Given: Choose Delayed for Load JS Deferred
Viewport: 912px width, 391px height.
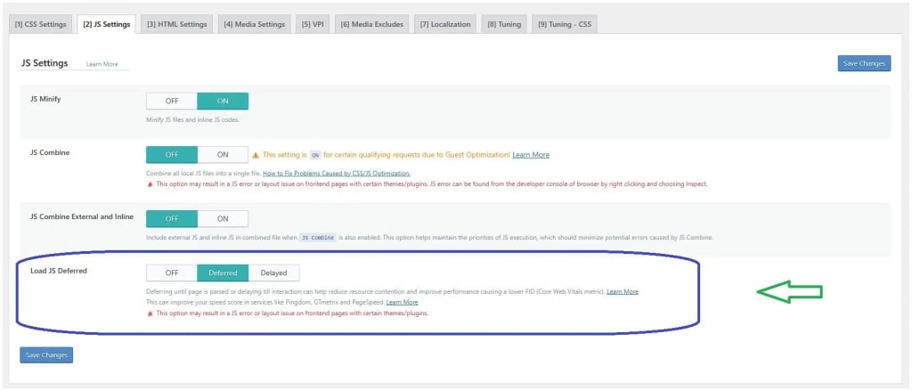Looking at the screenshot, I should pos(274,273).
